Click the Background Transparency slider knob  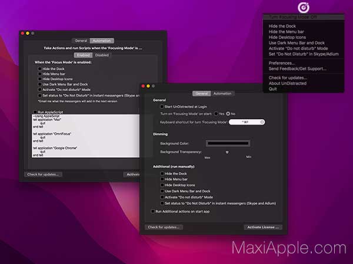227,152
